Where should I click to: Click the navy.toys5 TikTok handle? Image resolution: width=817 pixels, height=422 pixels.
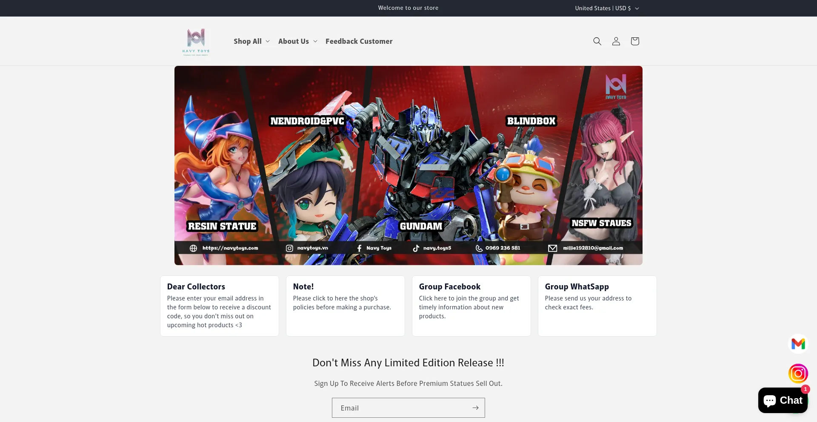click(437, 248)
